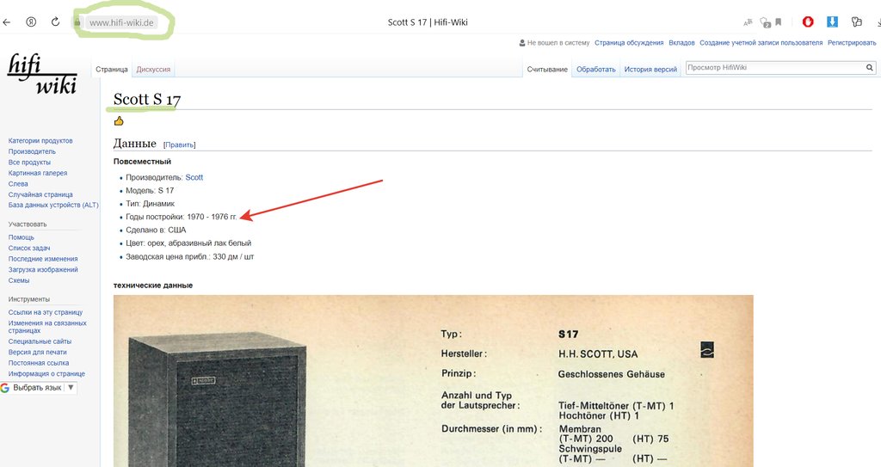881x467 pixels.
Task: Open Помощь sidebar link
Action: (x=22, y=237)
